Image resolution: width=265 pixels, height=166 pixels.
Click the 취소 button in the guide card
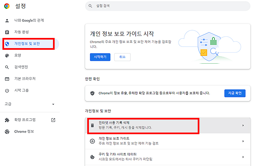coord(122,57)
